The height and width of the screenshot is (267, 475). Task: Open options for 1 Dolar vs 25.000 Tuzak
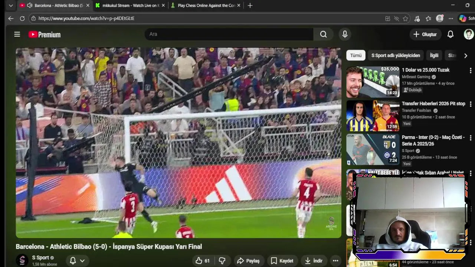(471, 70)
